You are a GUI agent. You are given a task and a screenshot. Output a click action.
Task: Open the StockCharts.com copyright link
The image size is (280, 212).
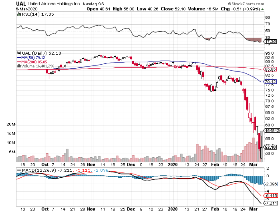[x=246, y=3]
